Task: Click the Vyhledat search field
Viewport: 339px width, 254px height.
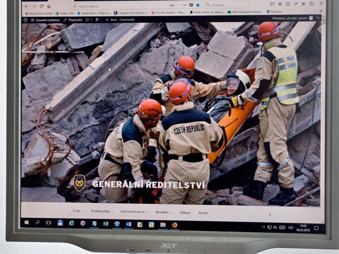Action: click(227, 5)
